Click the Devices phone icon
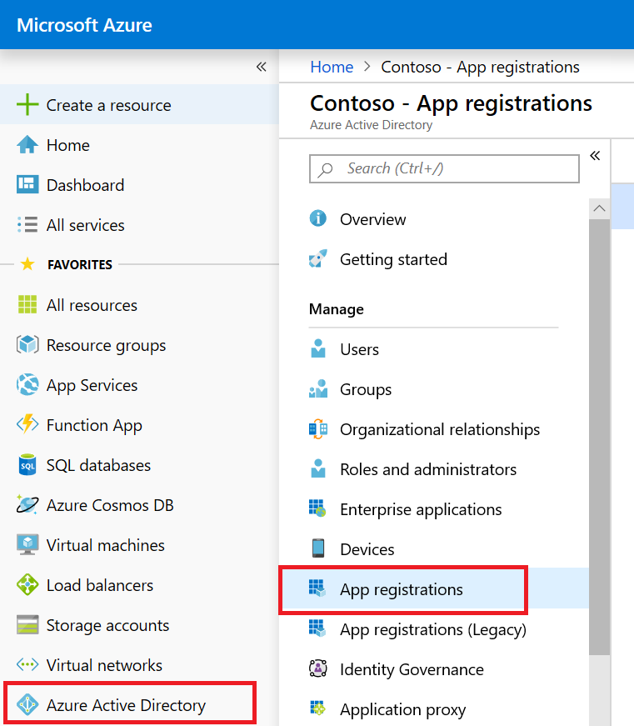634x726 pixels. click(x=318, y=548)
